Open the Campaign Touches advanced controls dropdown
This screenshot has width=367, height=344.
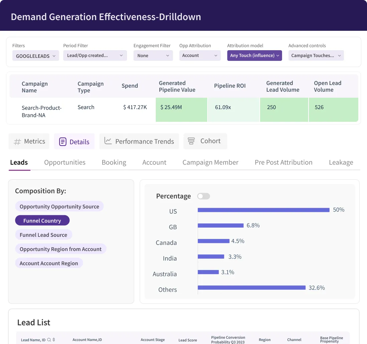[x=316, y=56]
